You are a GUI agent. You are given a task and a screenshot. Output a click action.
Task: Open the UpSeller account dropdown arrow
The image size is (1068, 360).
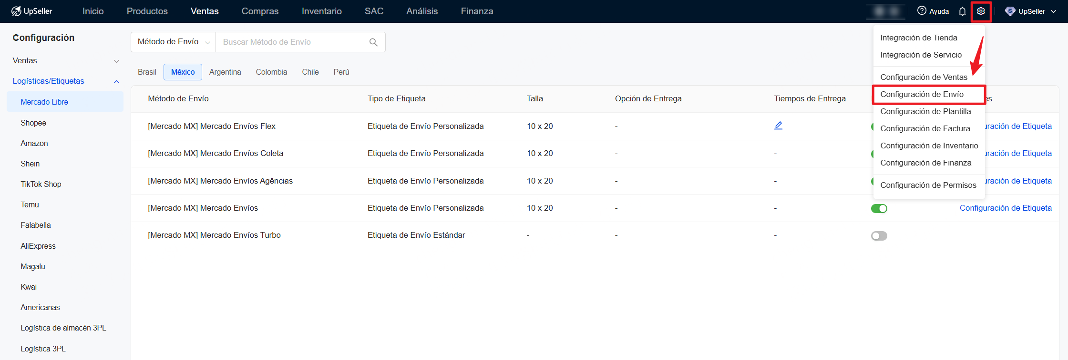click(x=1053, y=11)
